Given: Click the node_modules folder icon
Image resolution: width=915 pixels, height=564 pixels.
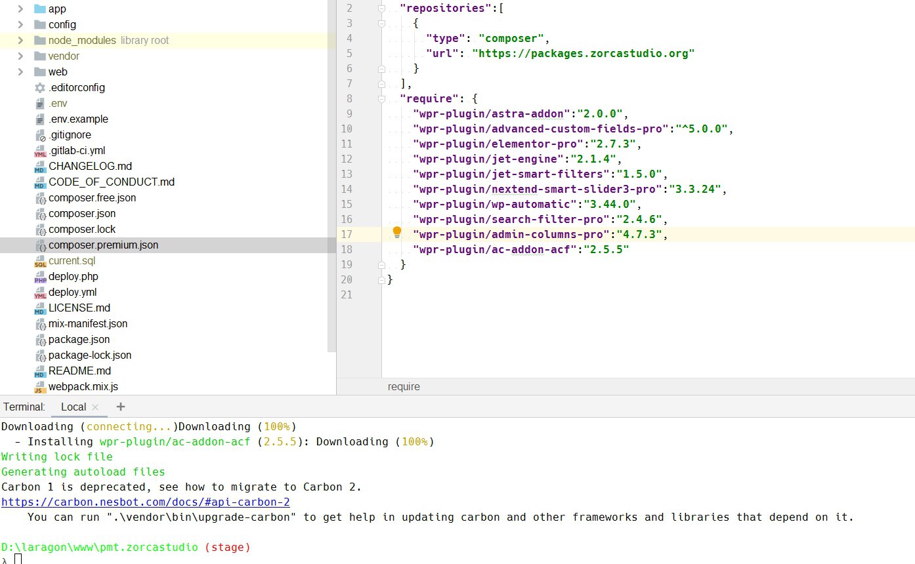Looking at the screenshot, I should tap(39, 40).
